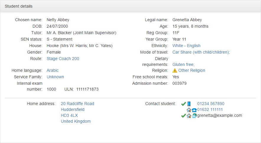Call the mobile number 01234 567890
The image size is (261, 143).
211,104
